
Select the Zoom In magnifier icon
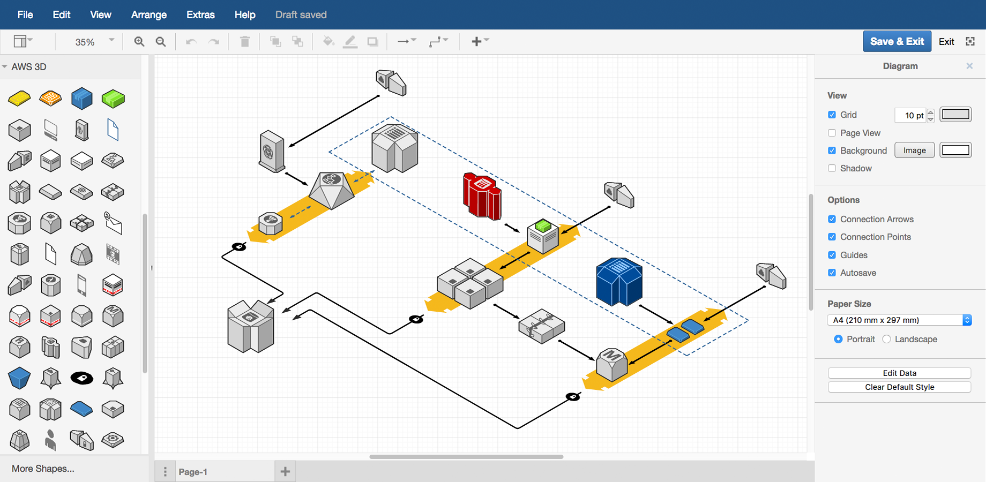[x=139, y=41]
